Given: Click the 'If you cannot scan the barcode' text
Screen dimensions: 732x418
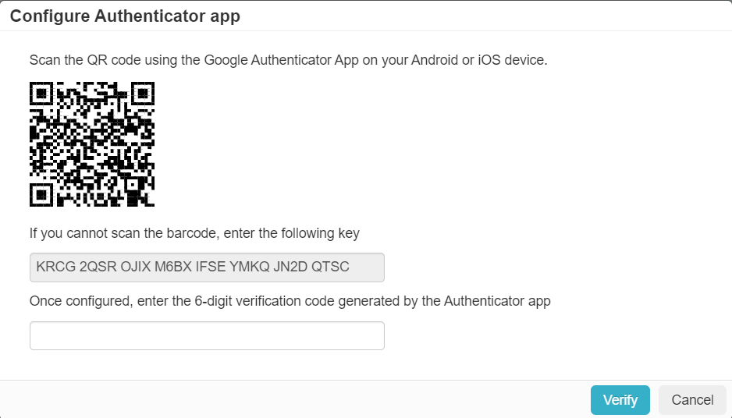Looking at the screenshot, I should pyautogui.click(x=194, y=232).
